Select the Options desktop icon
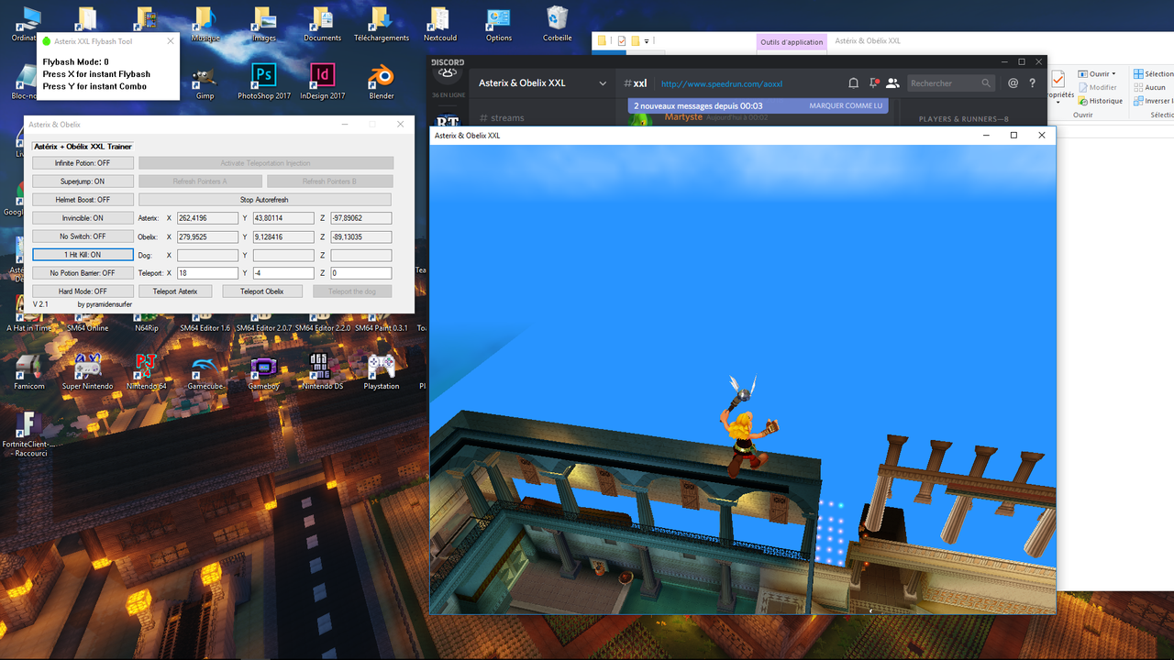The image size is (1174, 660). point(499,25)
